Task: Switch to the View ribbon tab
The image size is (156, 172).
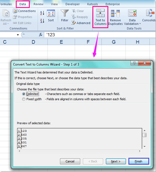Action: coord(54,4)
